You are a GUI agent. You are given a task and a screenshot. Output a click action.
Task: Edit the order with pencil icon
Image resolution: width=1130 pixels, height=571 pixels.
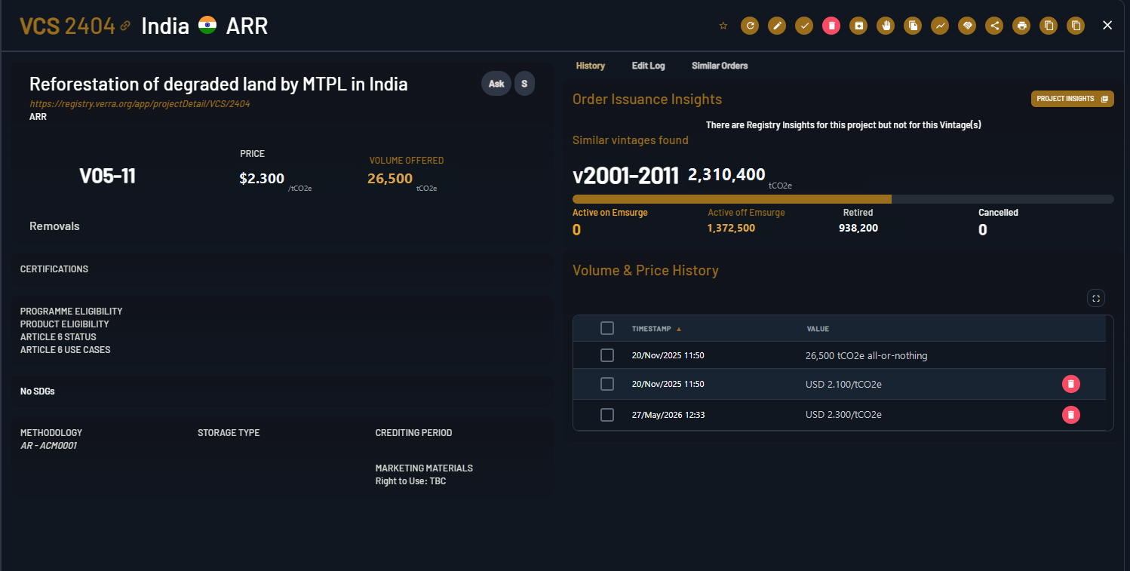(777, 26)
